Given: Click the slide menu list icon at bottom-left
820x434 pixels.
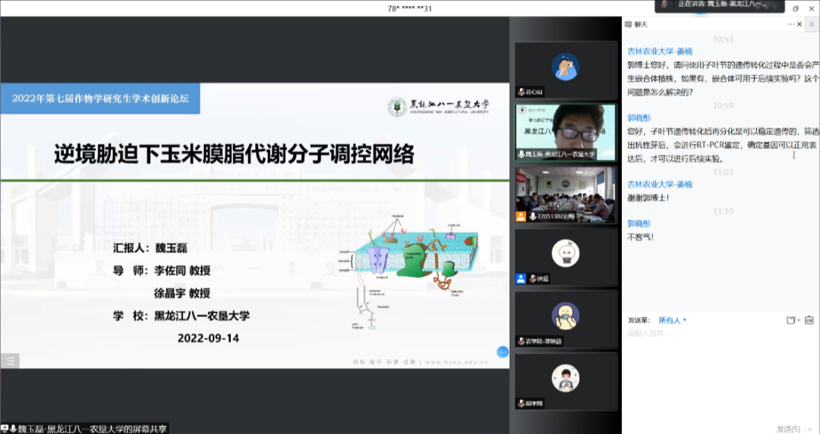Looking at the screenshot, I should point(9,360).
